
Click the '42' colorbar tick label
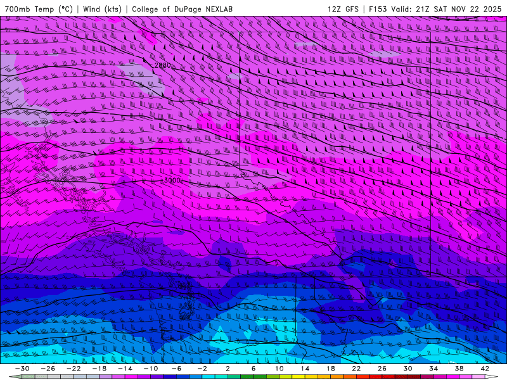pyautogui.click(x=485, y=369)
